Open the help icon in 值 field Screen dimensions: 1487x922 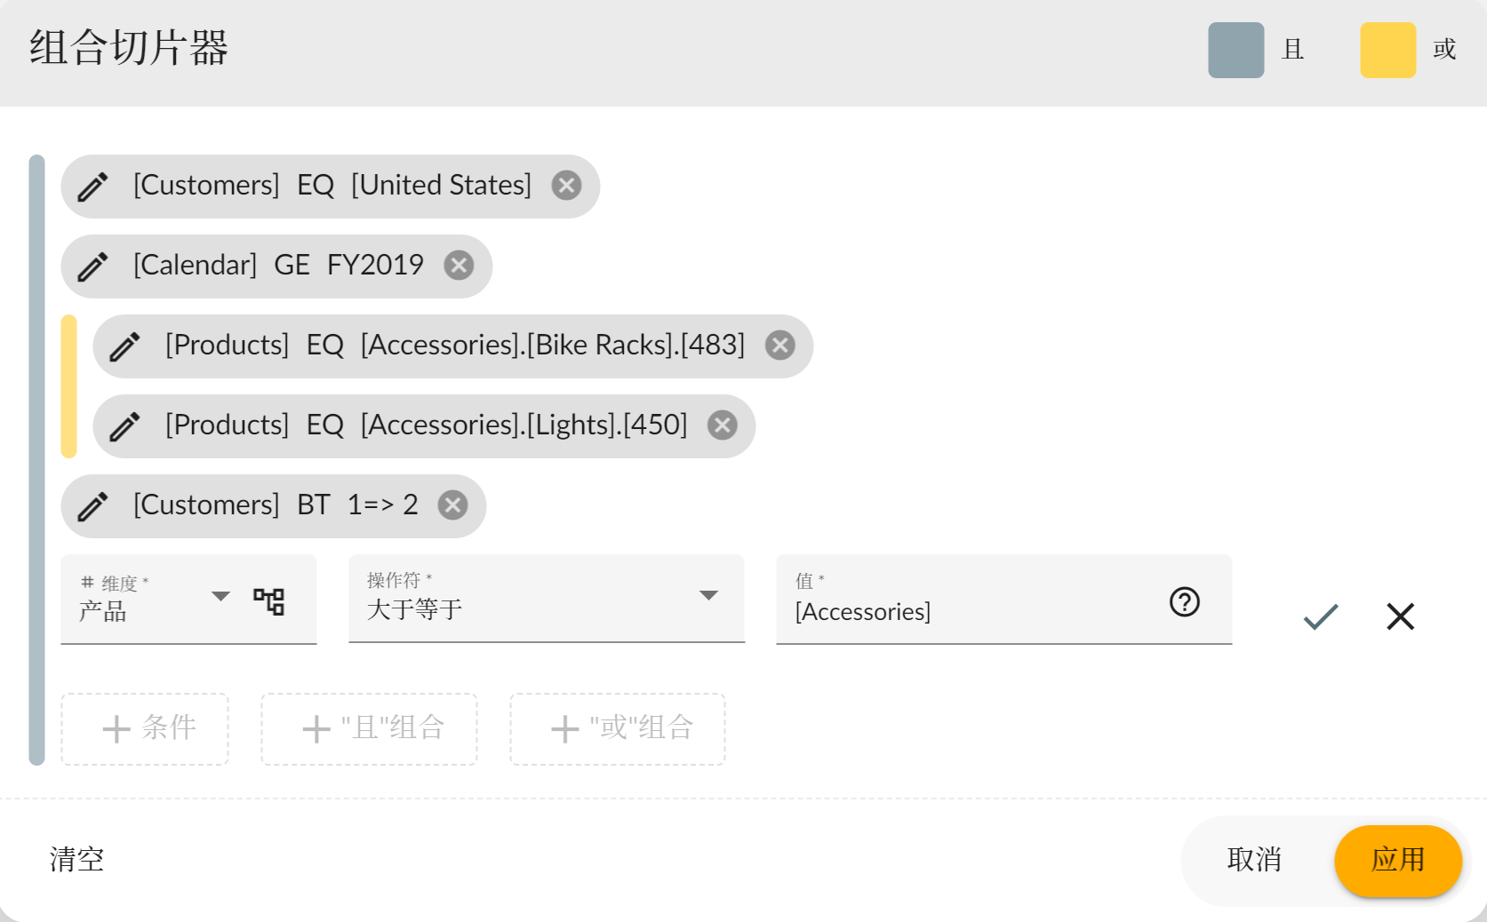(1184, 602)
